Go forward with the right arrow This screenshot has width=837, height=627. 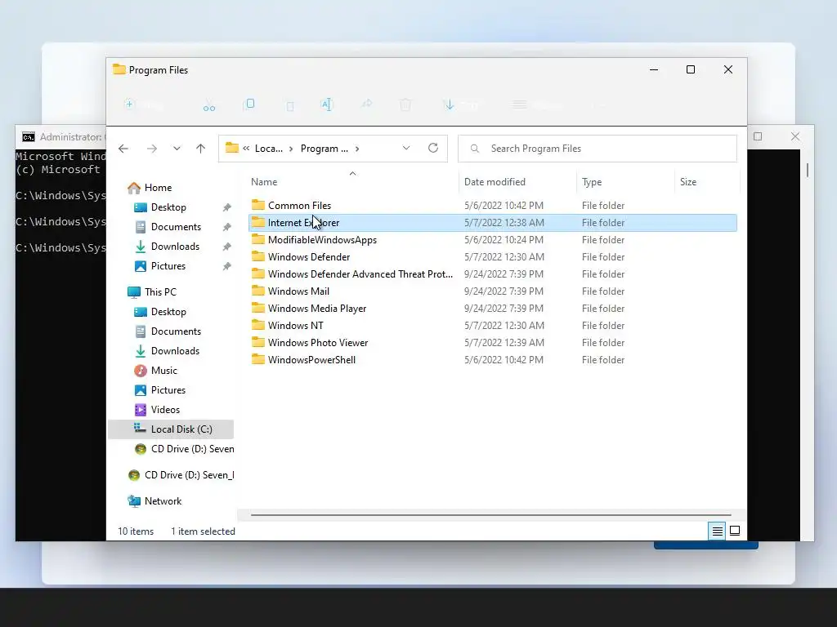(x=152, y=149)
